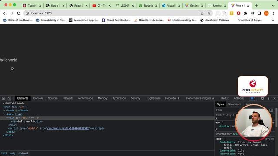Open Immutability in Re... bookmark
278x156 pixels.
click(x=51, y=20)
